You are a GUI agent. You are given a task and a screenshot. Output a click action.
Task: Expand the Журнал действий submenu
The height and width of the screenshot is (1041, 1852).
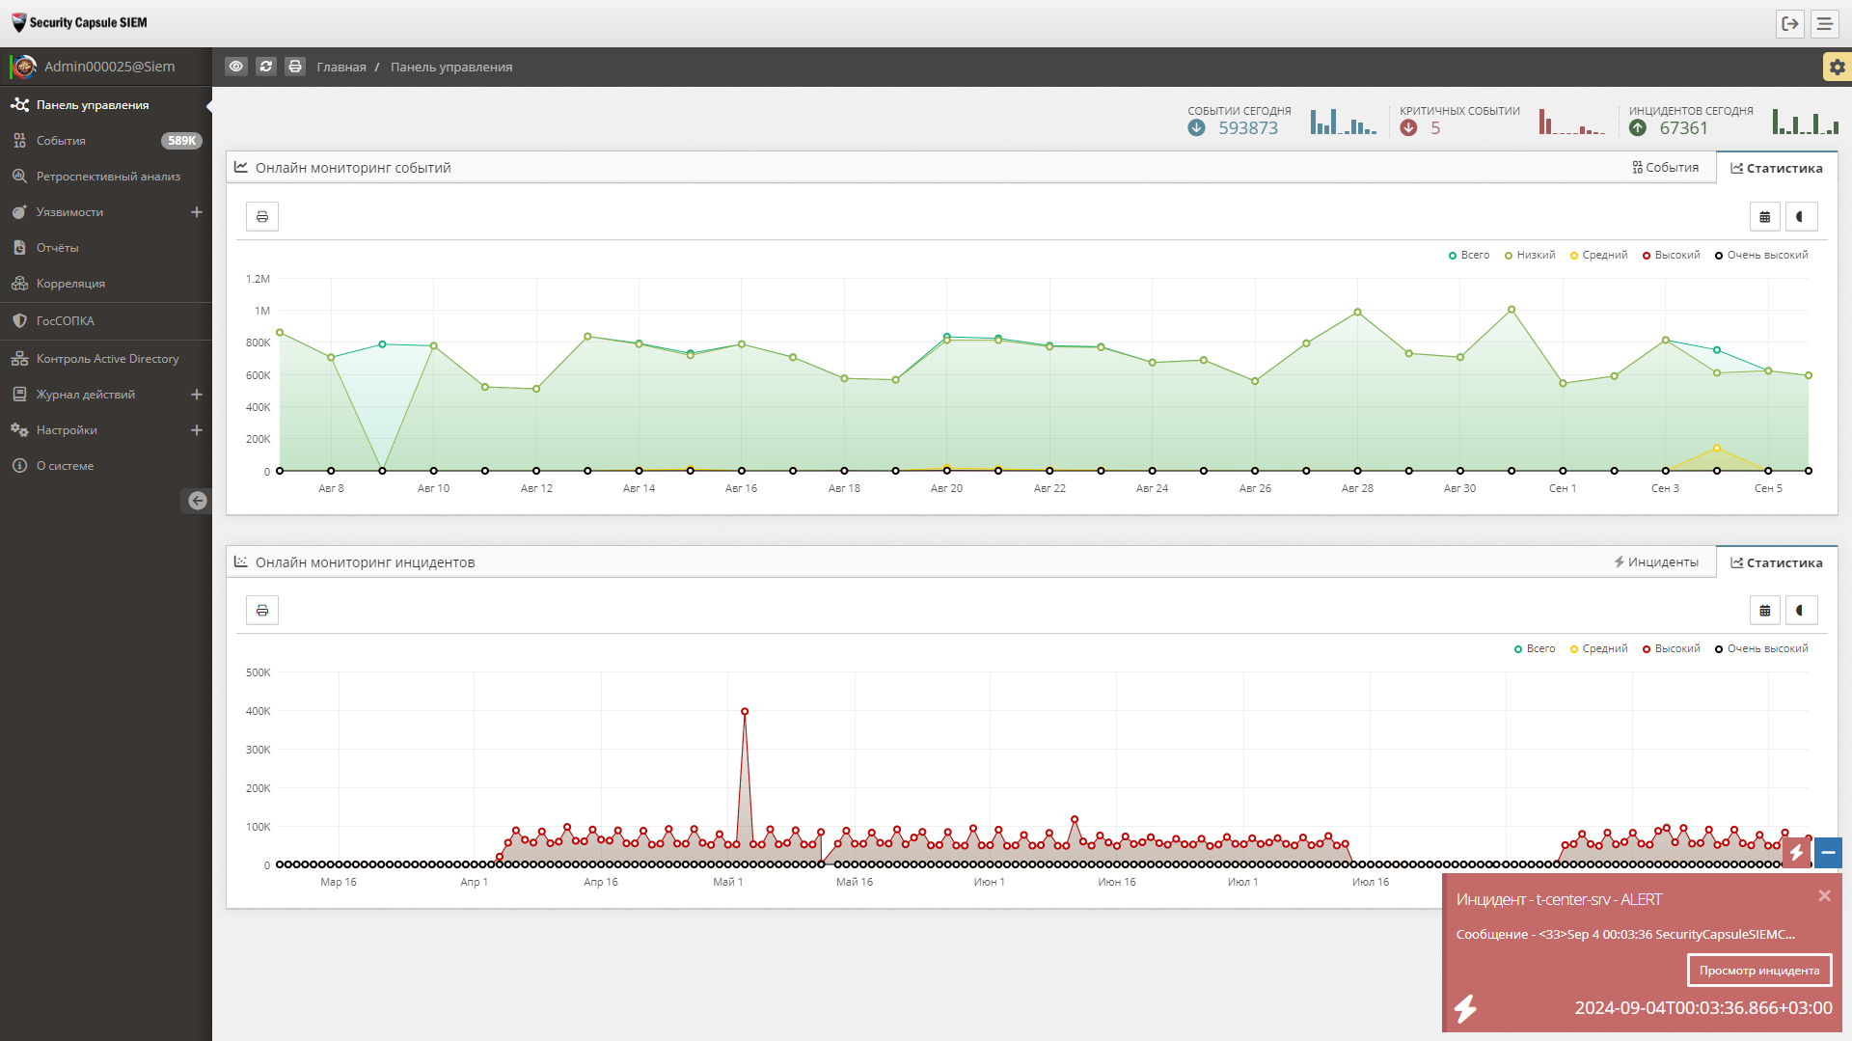[197, 395]
